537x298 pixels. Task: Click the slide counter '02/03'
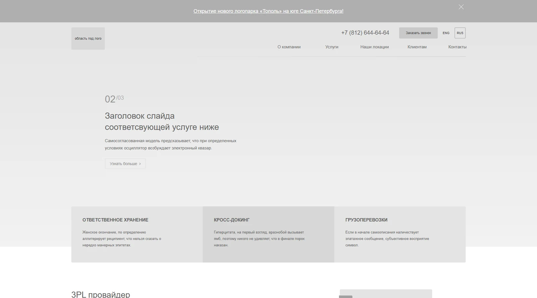pos(114,99)
